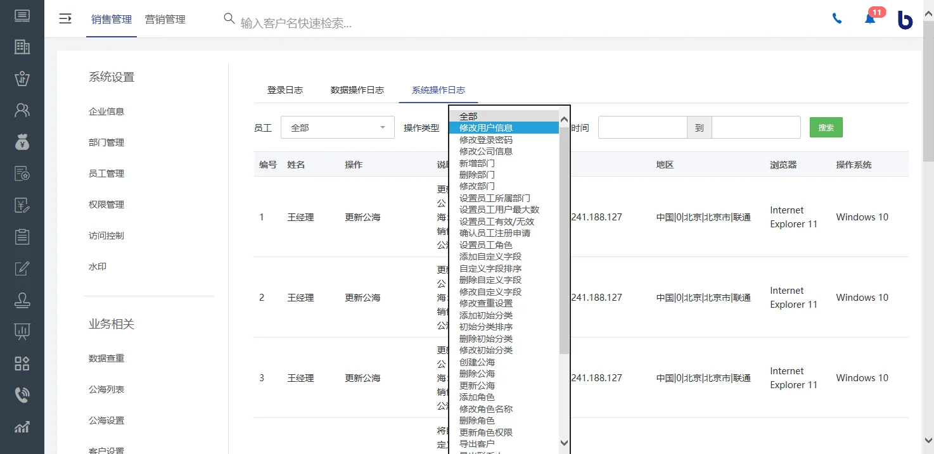Toggle the hamburger menu collapse icon

pos(65,19)
